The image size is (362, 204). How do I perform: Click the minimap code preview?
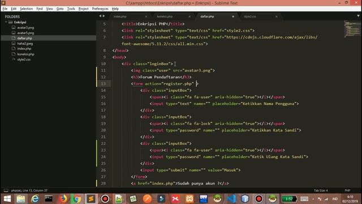pos(352,29)
